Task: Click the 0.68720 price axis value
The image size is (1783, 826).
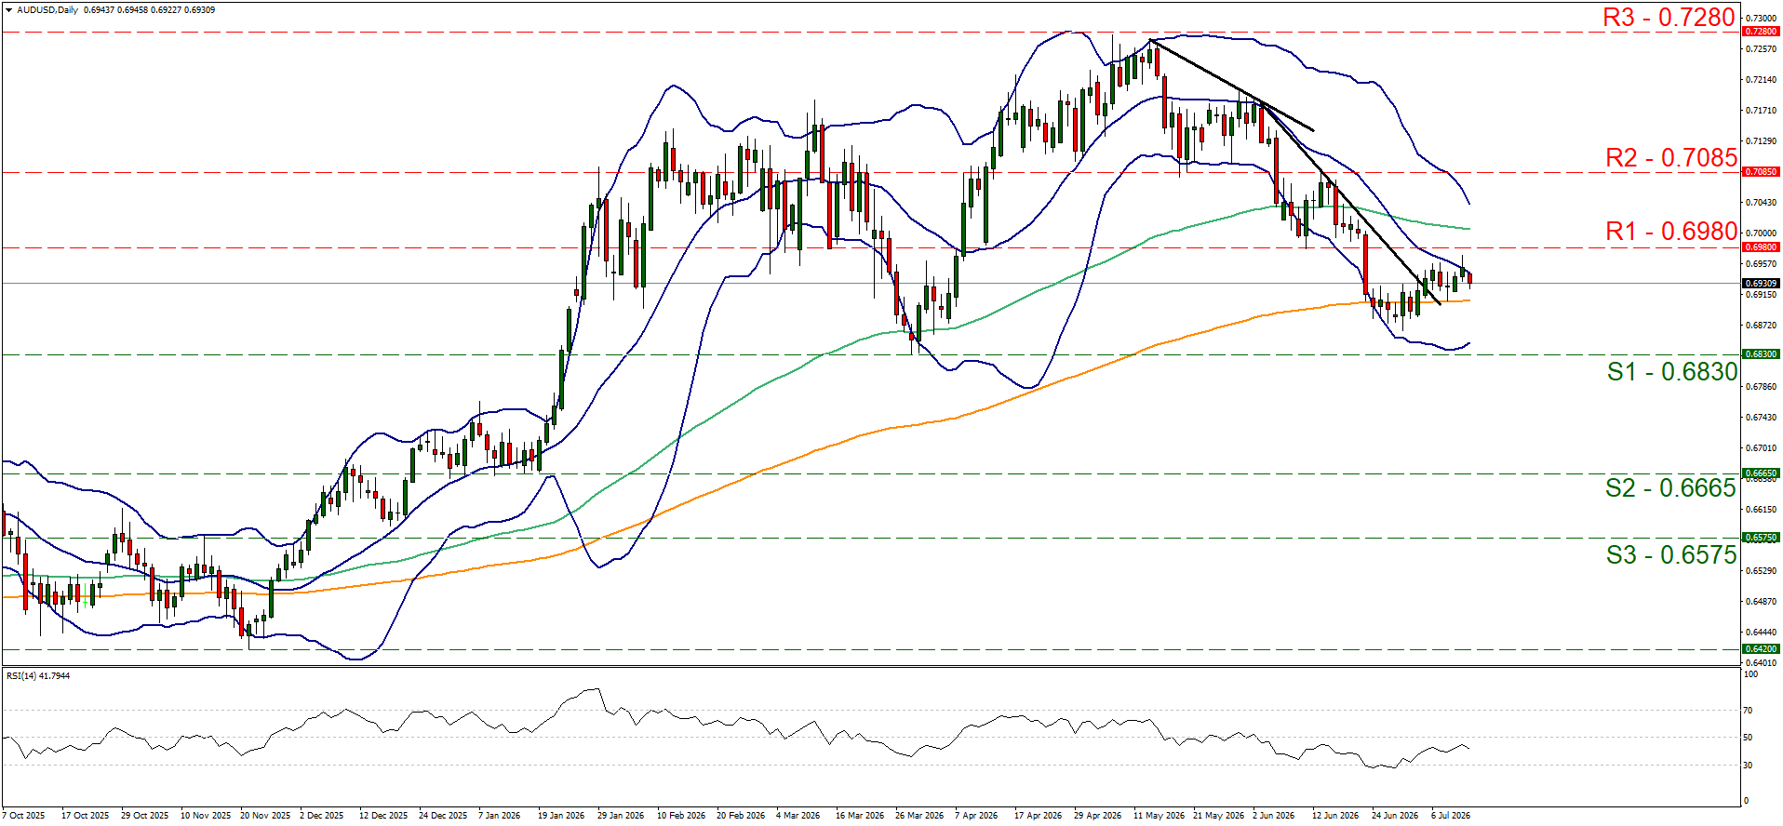Action: [1760, 326]
